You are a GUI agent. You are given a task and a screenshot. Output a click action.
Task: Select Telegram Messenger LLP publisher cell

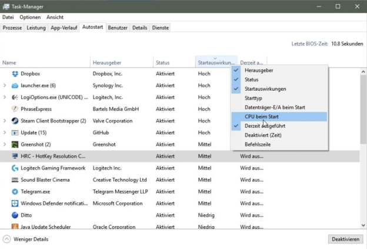coord(121,192)
